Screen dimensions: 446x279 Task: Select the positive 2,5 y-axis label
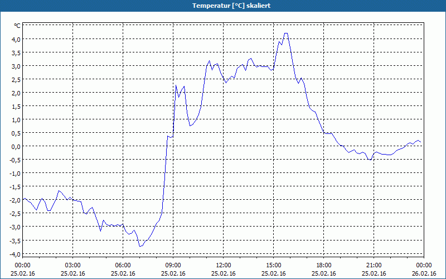[16, 79]
